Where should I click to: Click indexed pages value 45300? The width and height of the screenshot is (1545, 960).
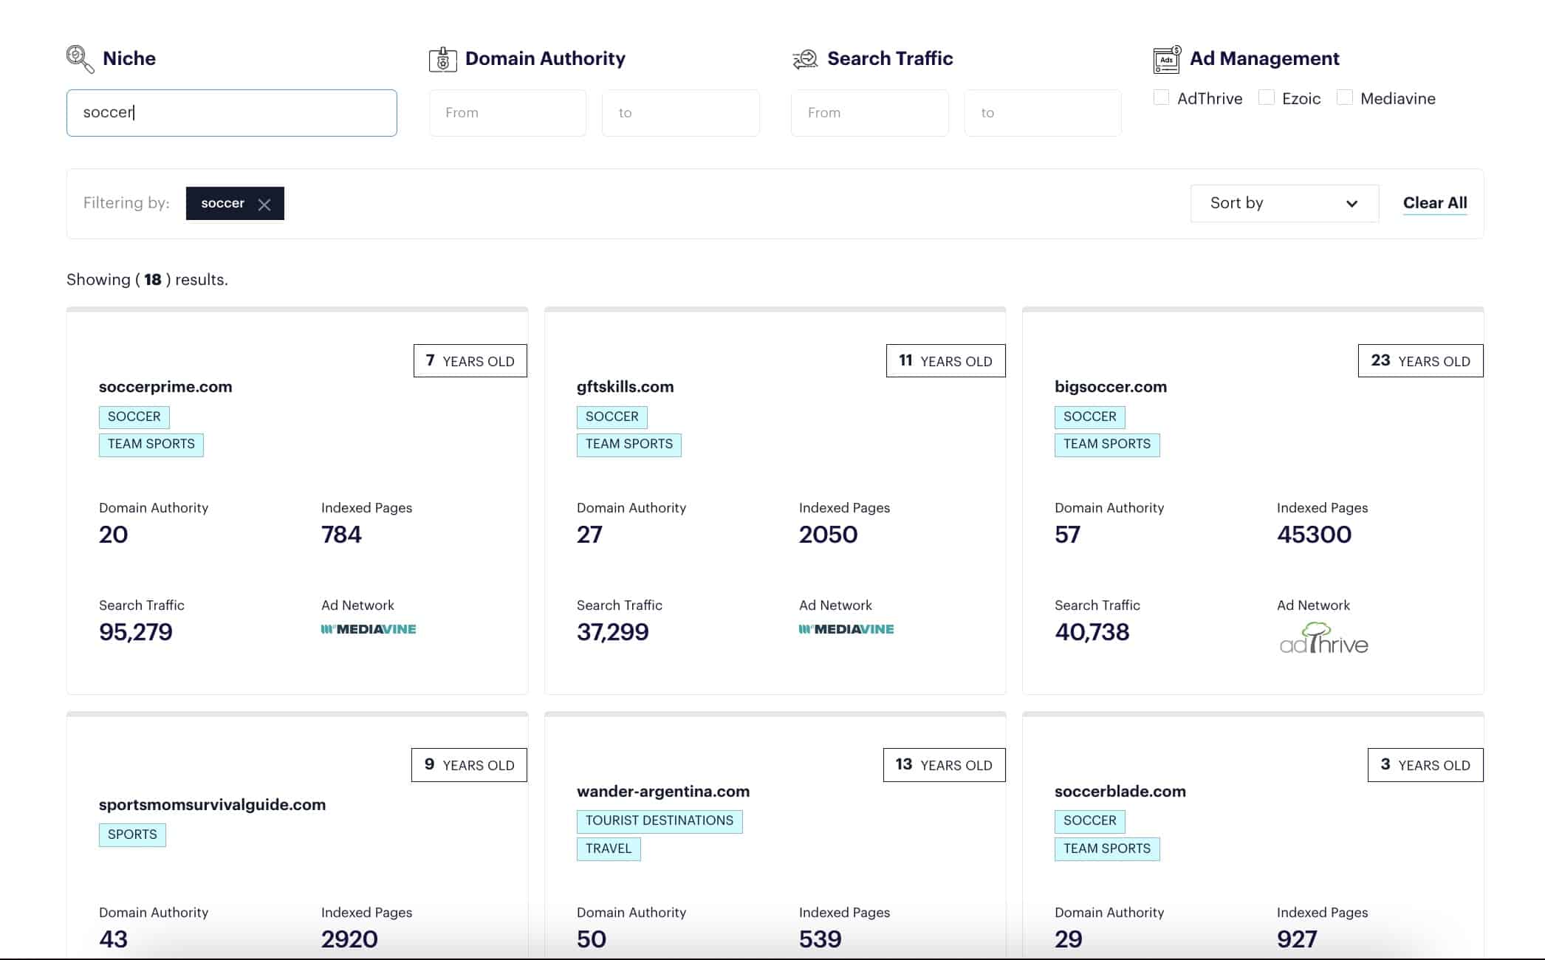[x=1315, y=535]
